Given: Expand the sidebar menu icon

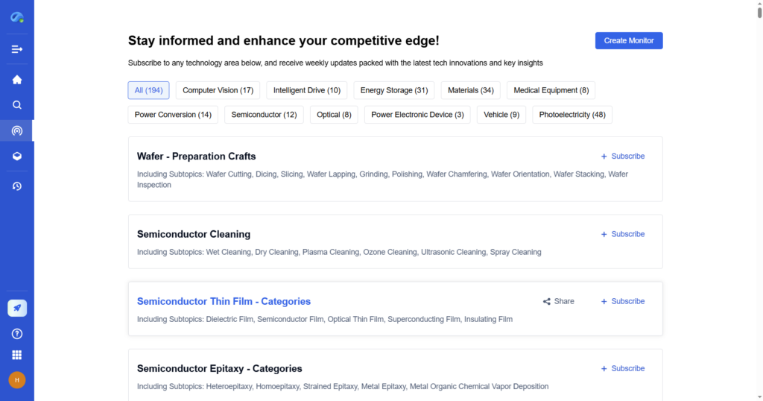Looking at the screenshot, I should (16, 49).
